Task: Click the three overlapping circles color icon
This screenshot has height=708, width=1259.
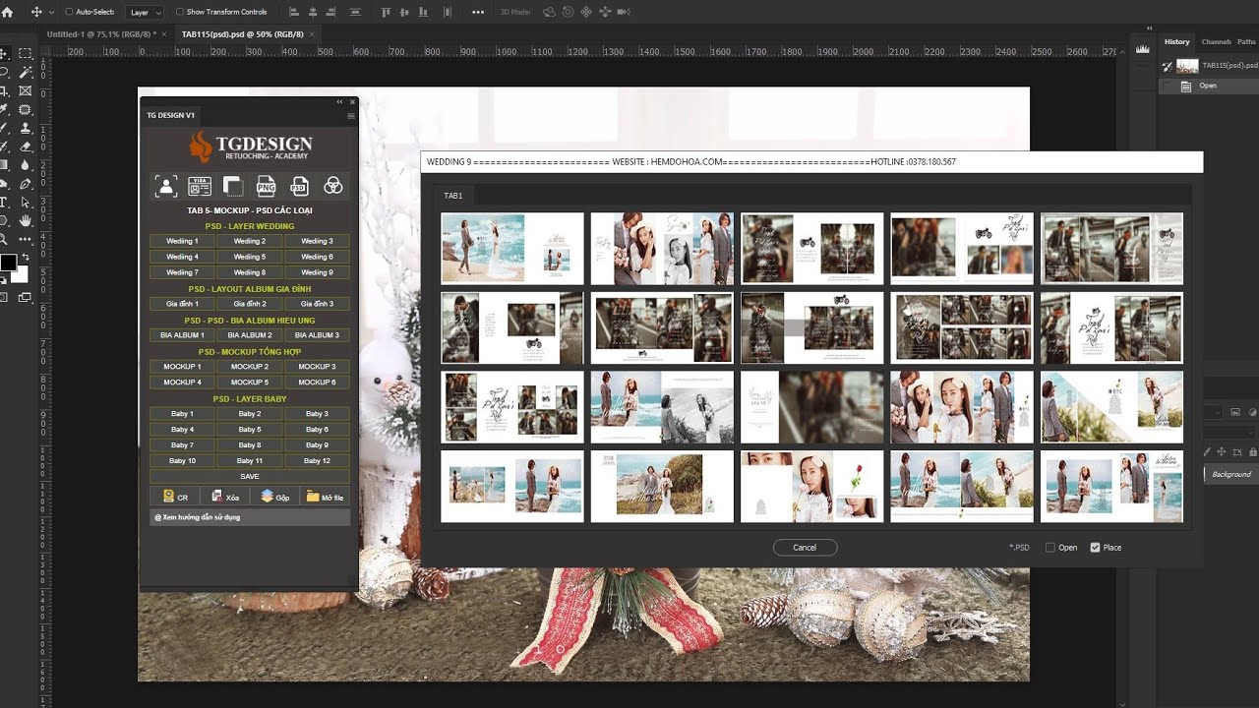Action: (333, 186)
